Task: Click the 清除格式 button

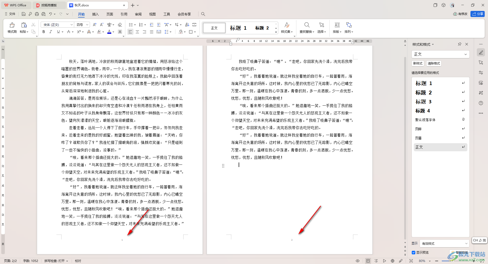Action: pyautogui.click(x=434, y=63)
